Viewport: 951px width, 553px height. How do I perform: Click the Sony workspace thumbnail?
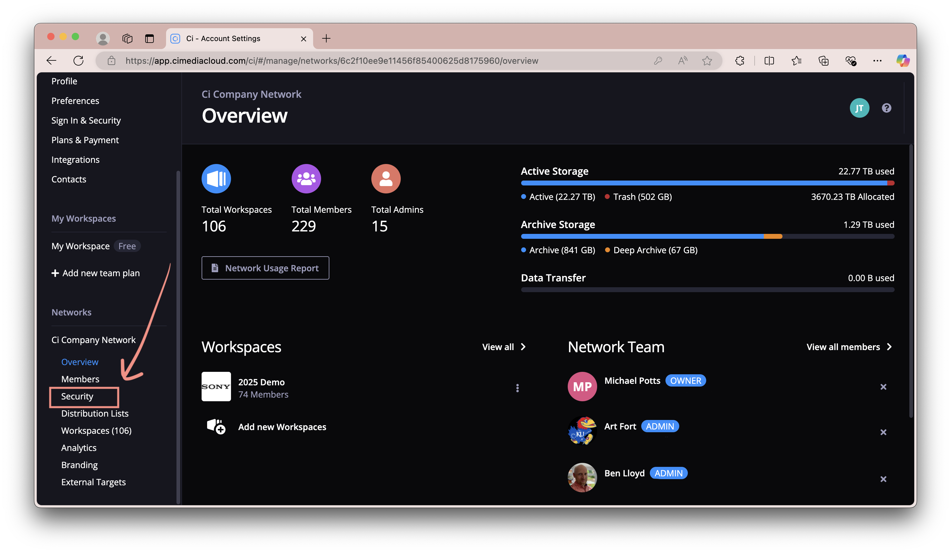pos(216,387)
